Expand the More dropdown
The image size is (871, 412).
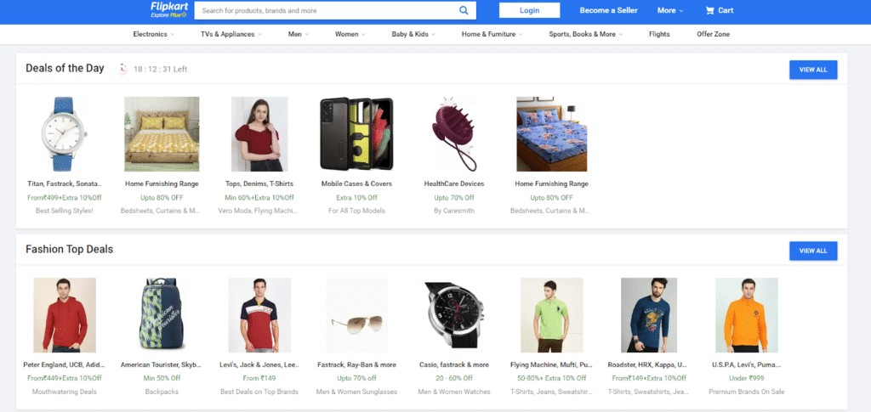[x=670, y=10]
